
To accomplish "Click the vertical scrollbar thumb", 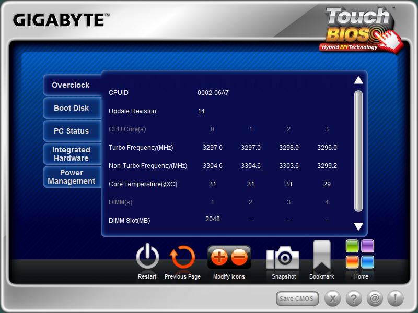I will coord(358,151).
